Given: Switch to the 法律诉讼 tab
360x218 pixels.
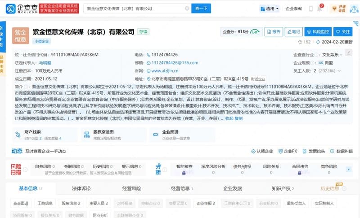Looking at the screenshot, I should (x=81, y=188).
